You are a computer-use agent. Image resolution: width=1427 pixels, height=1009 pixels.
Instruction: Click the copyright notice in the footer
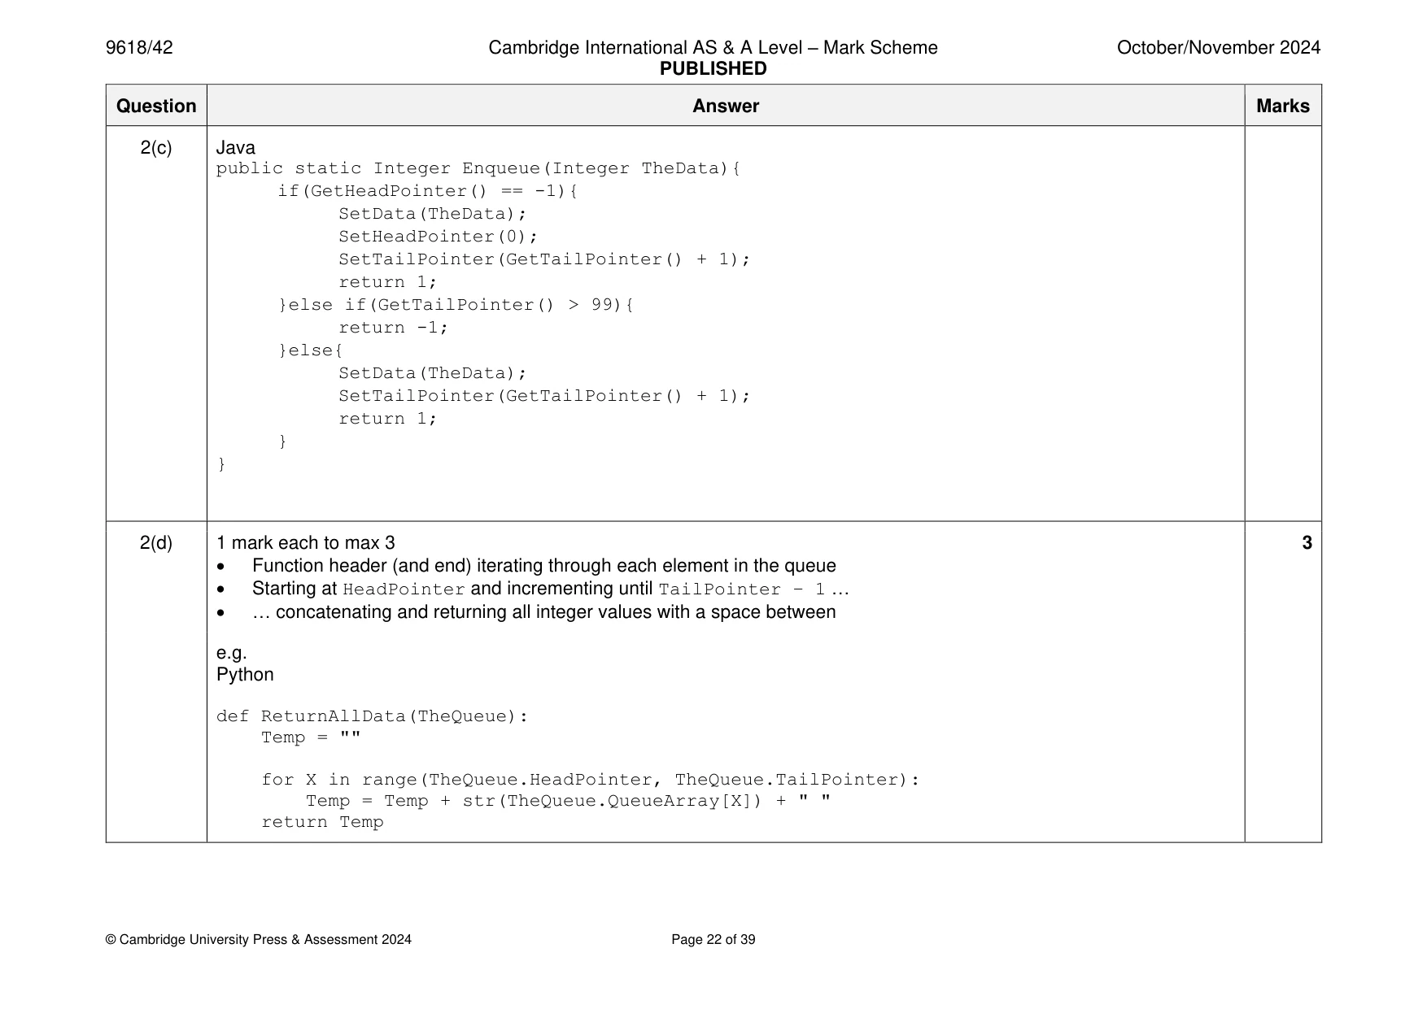pos(259,940)
